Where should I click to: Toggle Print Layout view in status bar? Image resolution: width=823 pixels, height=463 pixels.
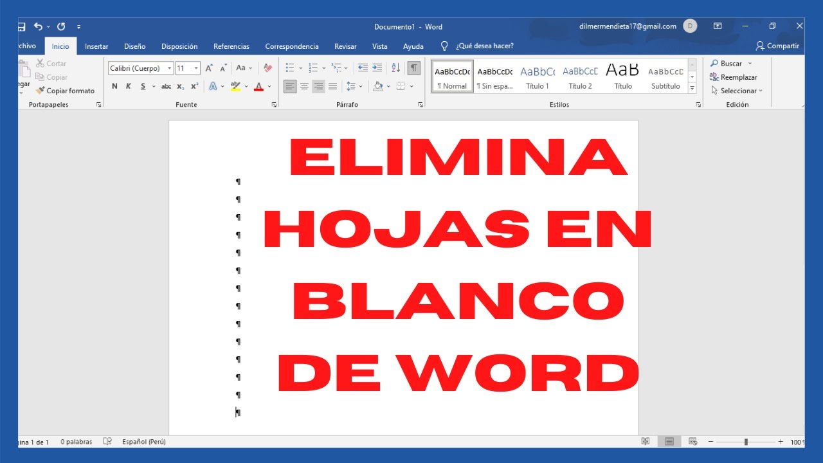[x=669, y=442]
